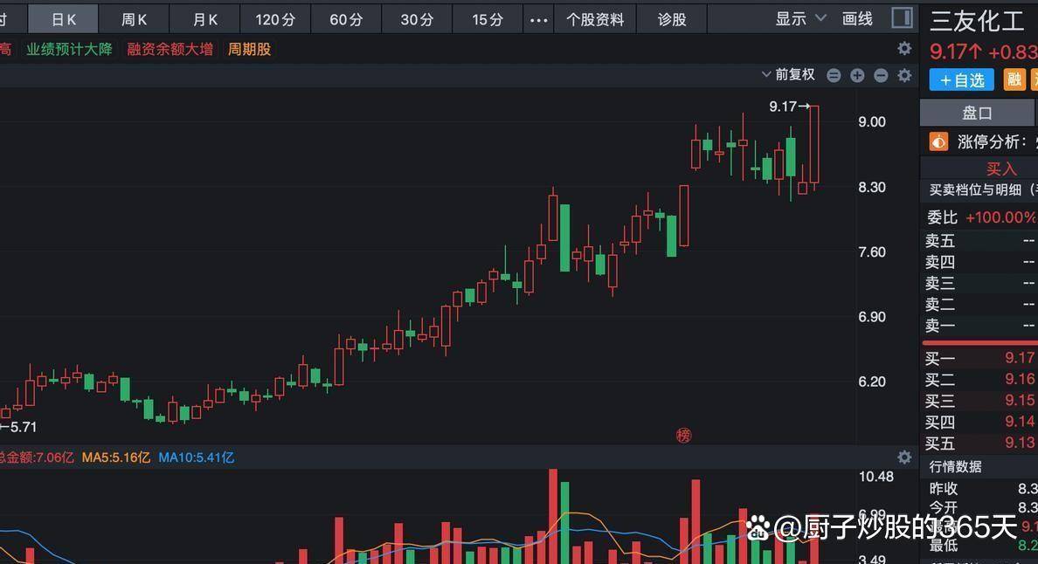This screenshot has height=564, width=1038.
Task: Open chart settings gear next to 前复权
Action: click(x=904, y=76)
